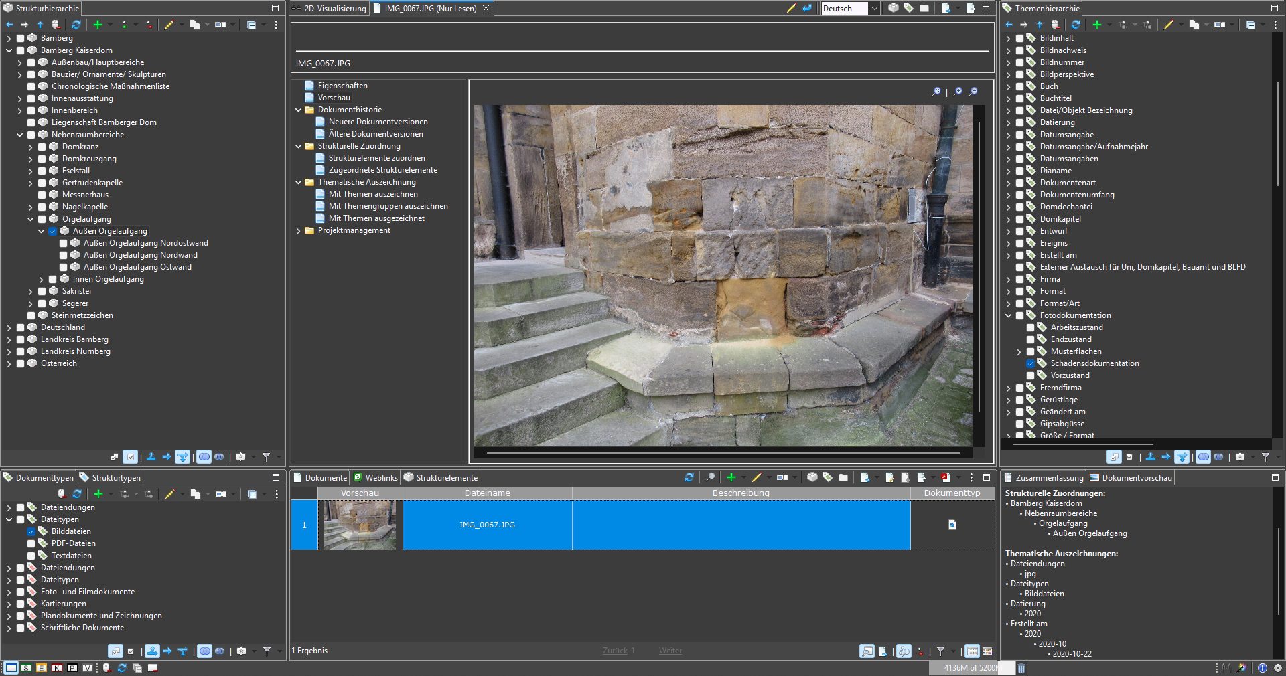Collapse the Fotodokumentation theme node
Viewport: 1286px width, 676px height.
click(x=1009, y=315)
